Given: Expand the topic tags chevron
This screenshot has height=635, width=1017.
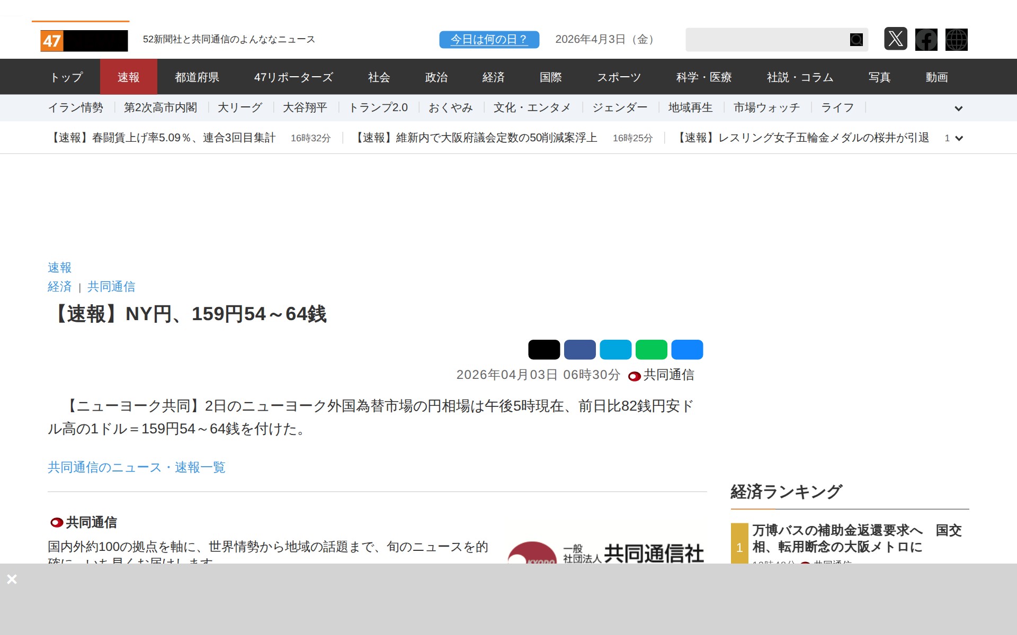Looking at the screenshot, I should (958, 108).
